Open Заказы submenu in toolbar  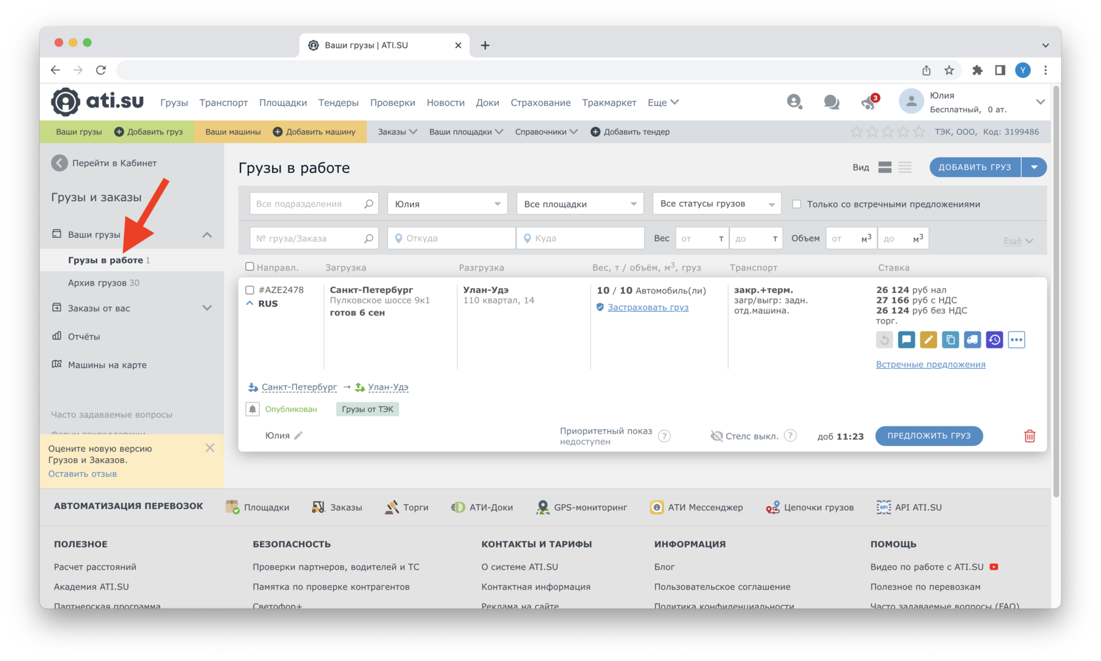point(397,132)
